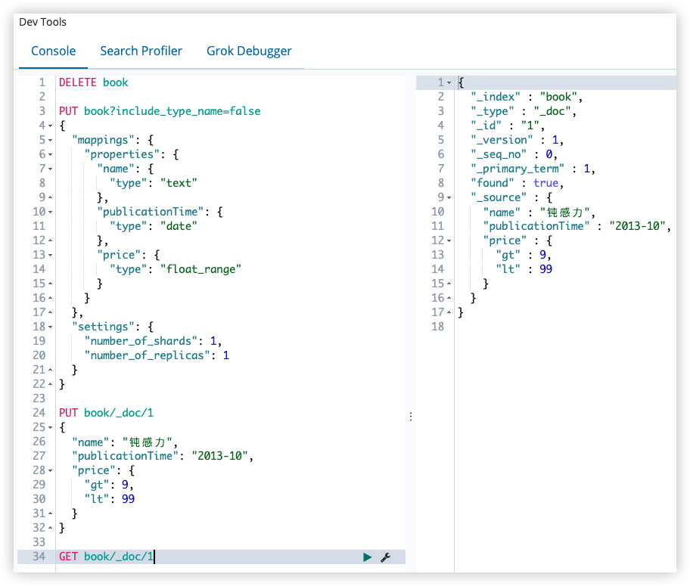Switch to the Console tab
Screen dimensions: 690x586
(x=53, y=51)
